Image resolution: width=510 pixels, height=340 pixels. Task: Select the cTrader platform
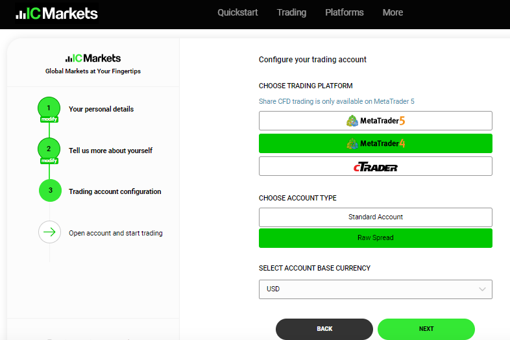[x=375, y=166]
